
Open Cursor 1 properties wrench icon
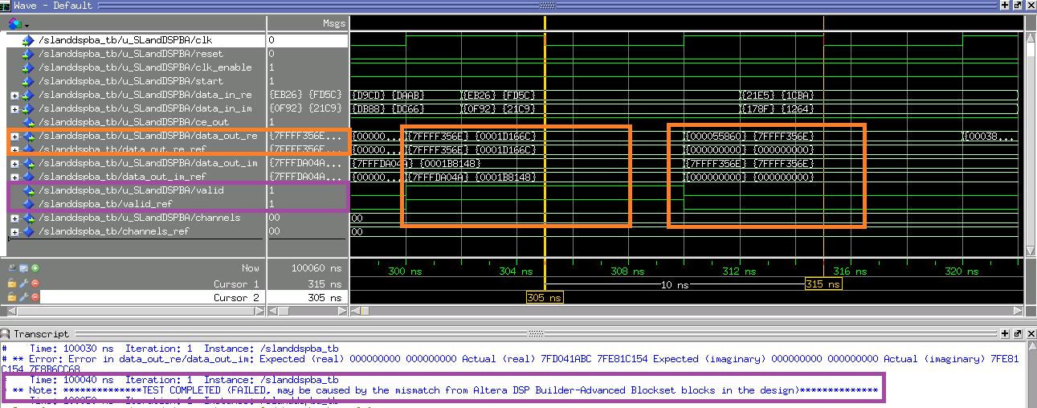(x=23, y=284)
